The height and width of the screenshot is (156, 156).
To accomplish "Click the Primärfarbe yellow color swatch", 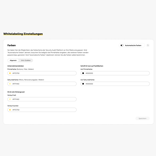I will point(10,73).
